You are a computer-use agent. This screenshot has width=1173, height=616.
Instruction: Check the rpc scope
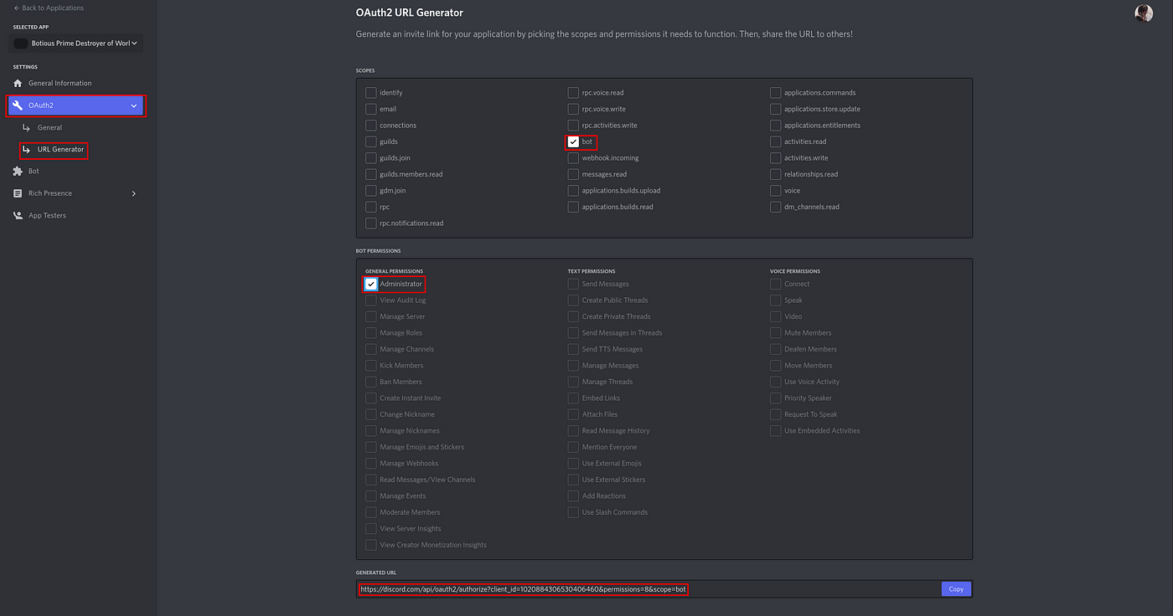[370, 207]
